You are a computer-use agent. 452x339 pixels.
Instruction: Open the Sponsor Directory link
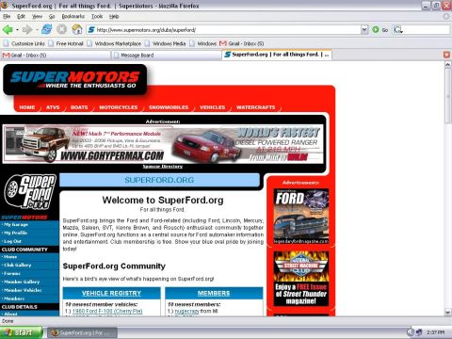pos(163,167)
